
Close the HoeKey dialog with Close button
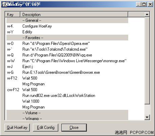pyautogui.click(x=74, y=128)
